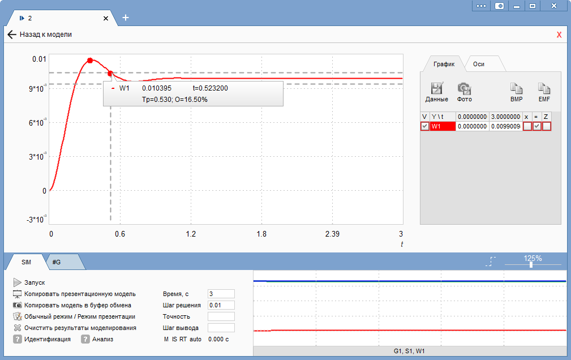Click the Tp=0.530; O=16.50% readout
The width and height of the screenshot is (571, 360).
pyautogui.click(x=175, y=100)
